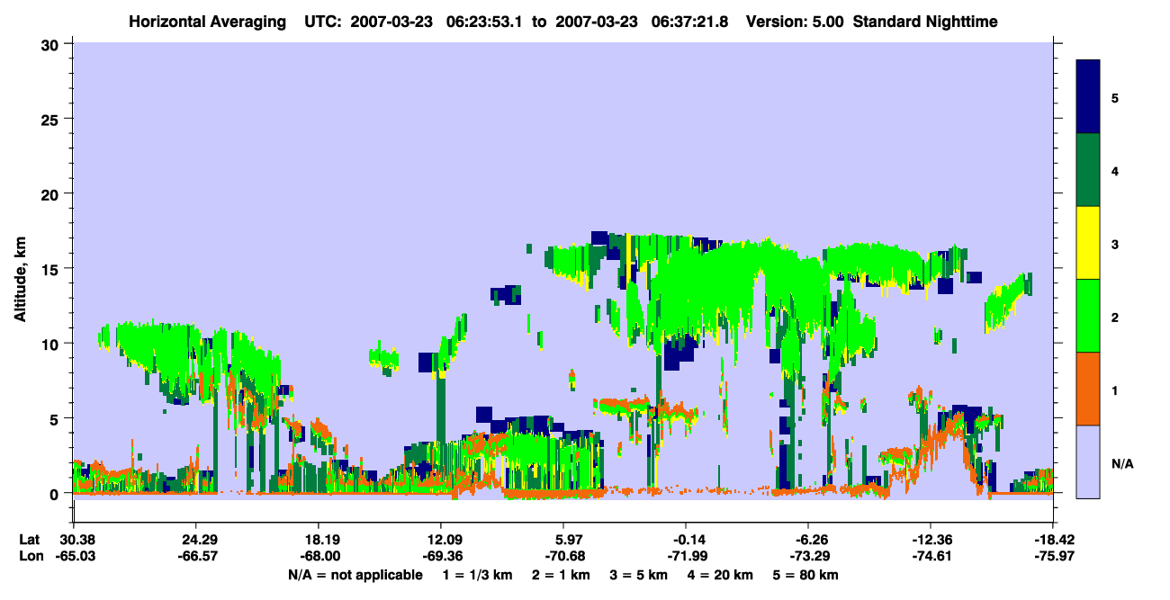Click the longitude value -73.29

[x=808, y=556]
